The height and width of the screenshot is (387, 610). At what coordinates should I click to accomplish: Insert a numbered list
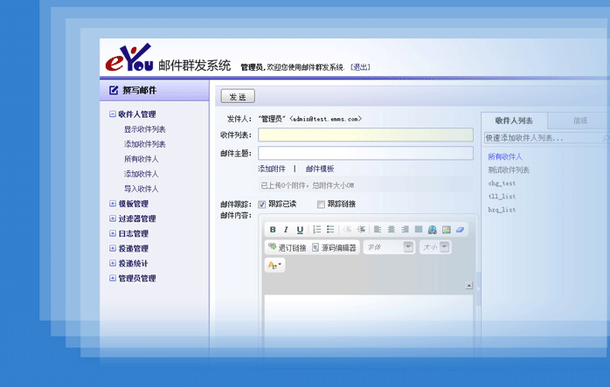click(x=317, y=230)
